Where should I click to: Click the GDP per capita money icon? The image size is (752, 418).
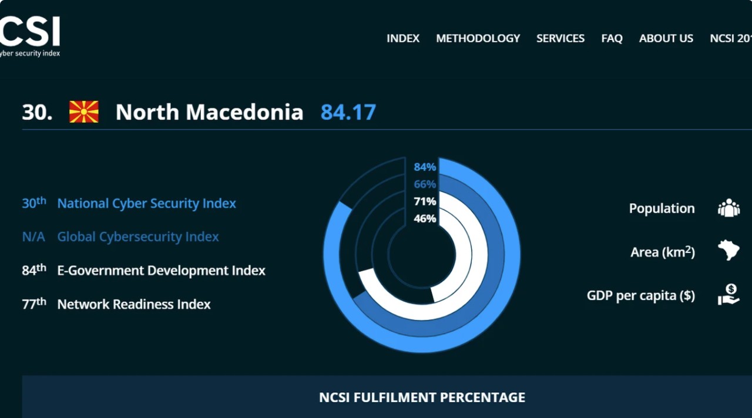click(728, 294)
